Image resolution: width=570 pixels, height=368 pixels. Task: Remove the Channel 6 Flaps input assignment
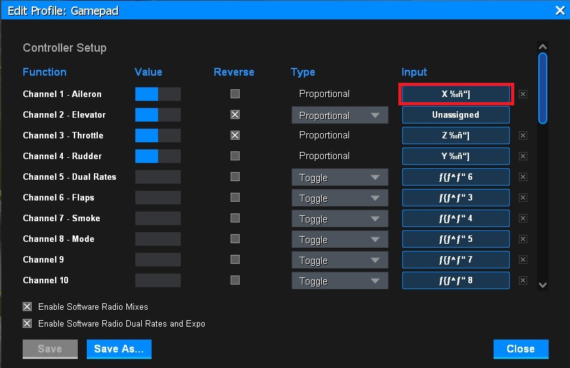pos(523,198)
